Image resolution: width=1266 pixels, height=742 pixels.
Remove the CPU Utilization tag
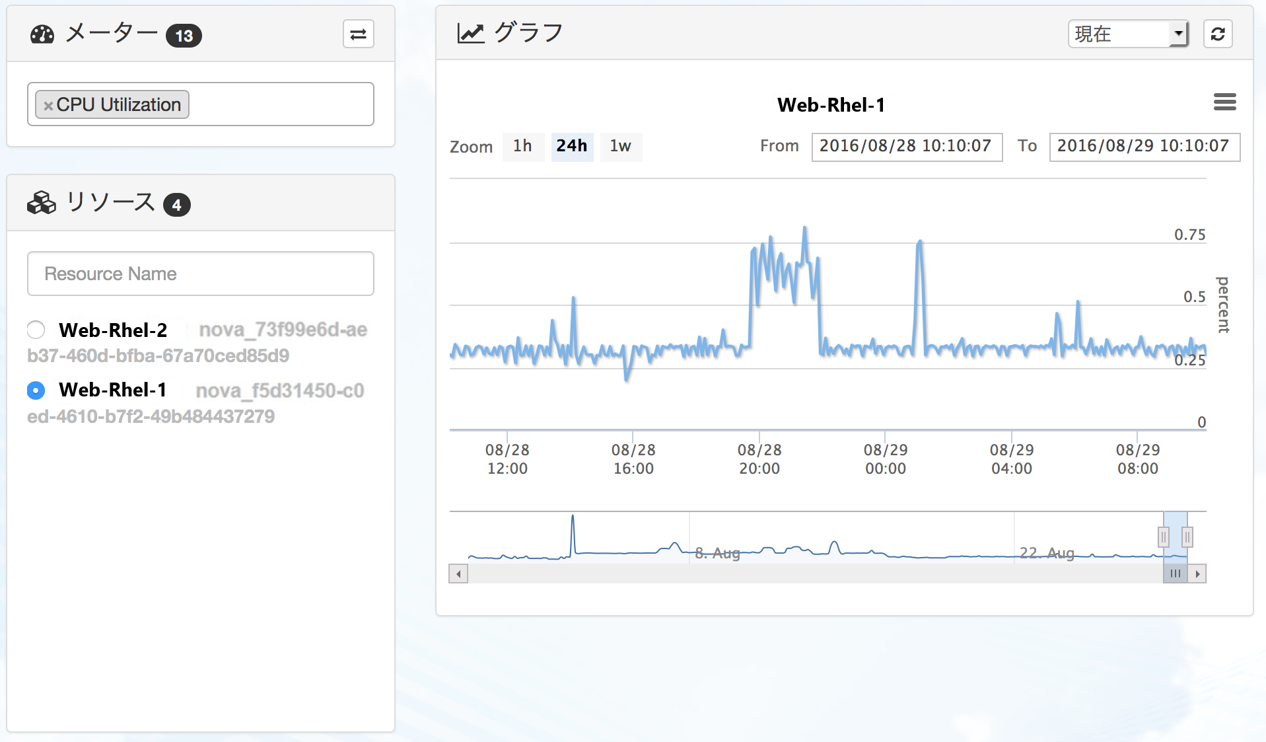(48, 106)
